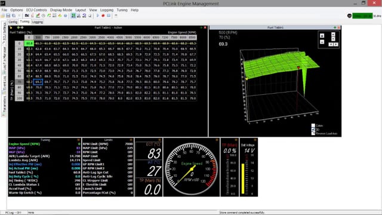The image size is (382, 215).
Task: Click green pin icon in 3D graph panel
Action: [x=335, y=27]
